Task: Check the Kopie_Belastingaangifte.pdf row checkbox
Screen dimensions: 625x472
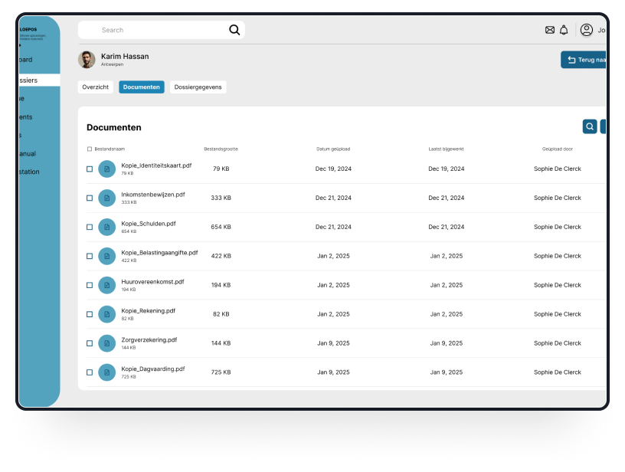Action: click(x=90, y=257)
